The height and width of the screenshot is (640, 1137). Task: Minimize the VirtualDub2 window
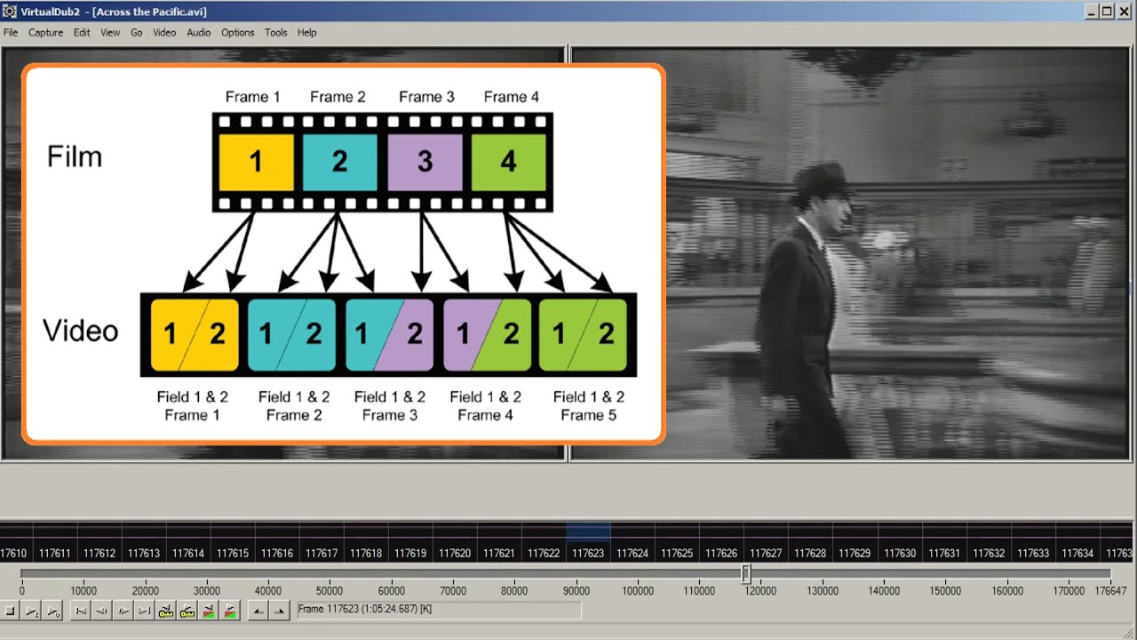coord(1092,12)
